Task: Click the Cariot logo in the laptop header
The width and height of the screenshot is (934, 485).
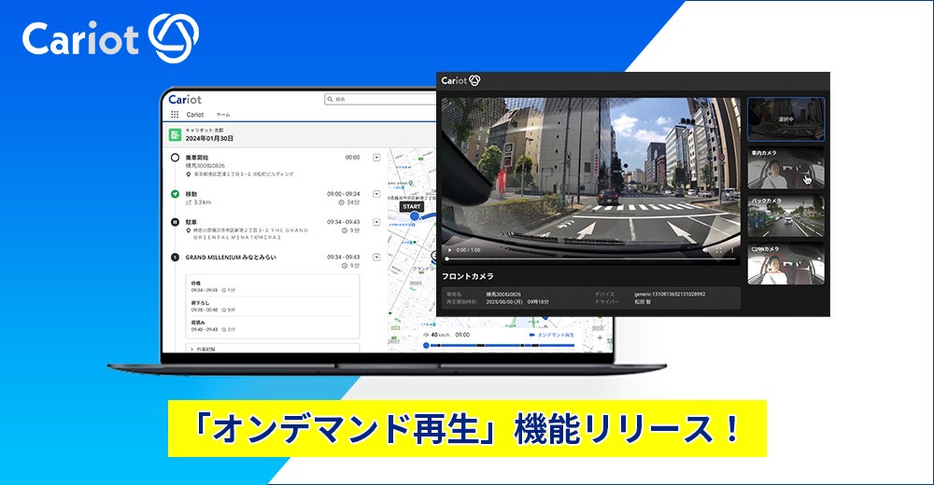Action: (185, 100)
